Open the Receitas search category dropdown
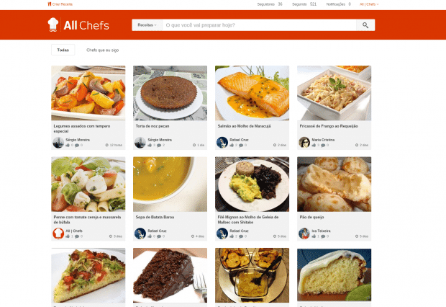The image size is (446, 307). (x=147, y=25)
